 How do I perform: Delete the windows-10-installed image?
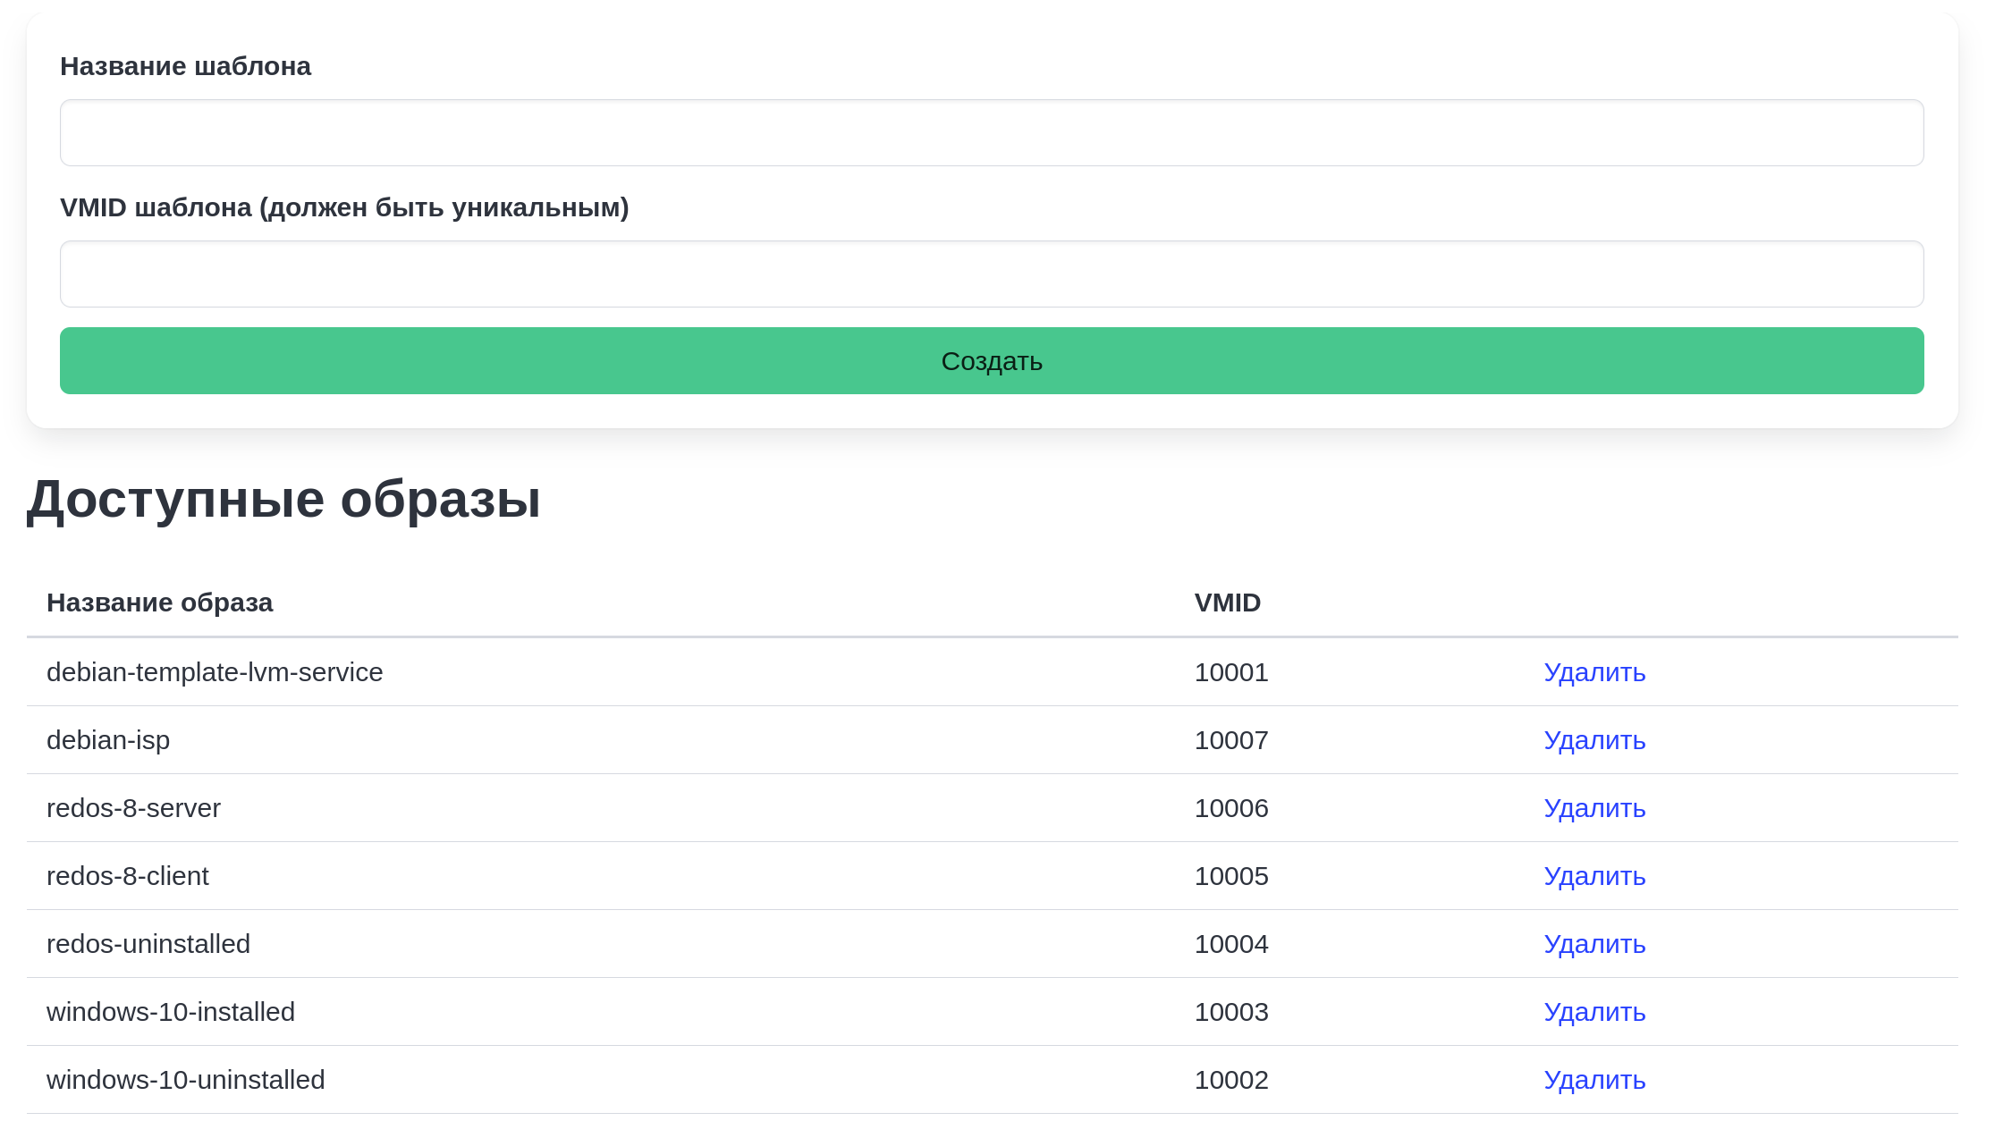[x=1593, y=1012]
